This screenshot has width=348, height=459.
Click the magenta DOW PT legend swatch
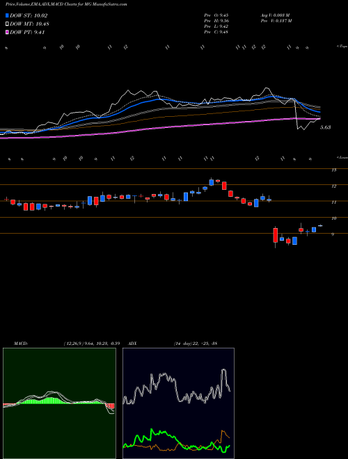pos(7,33)
